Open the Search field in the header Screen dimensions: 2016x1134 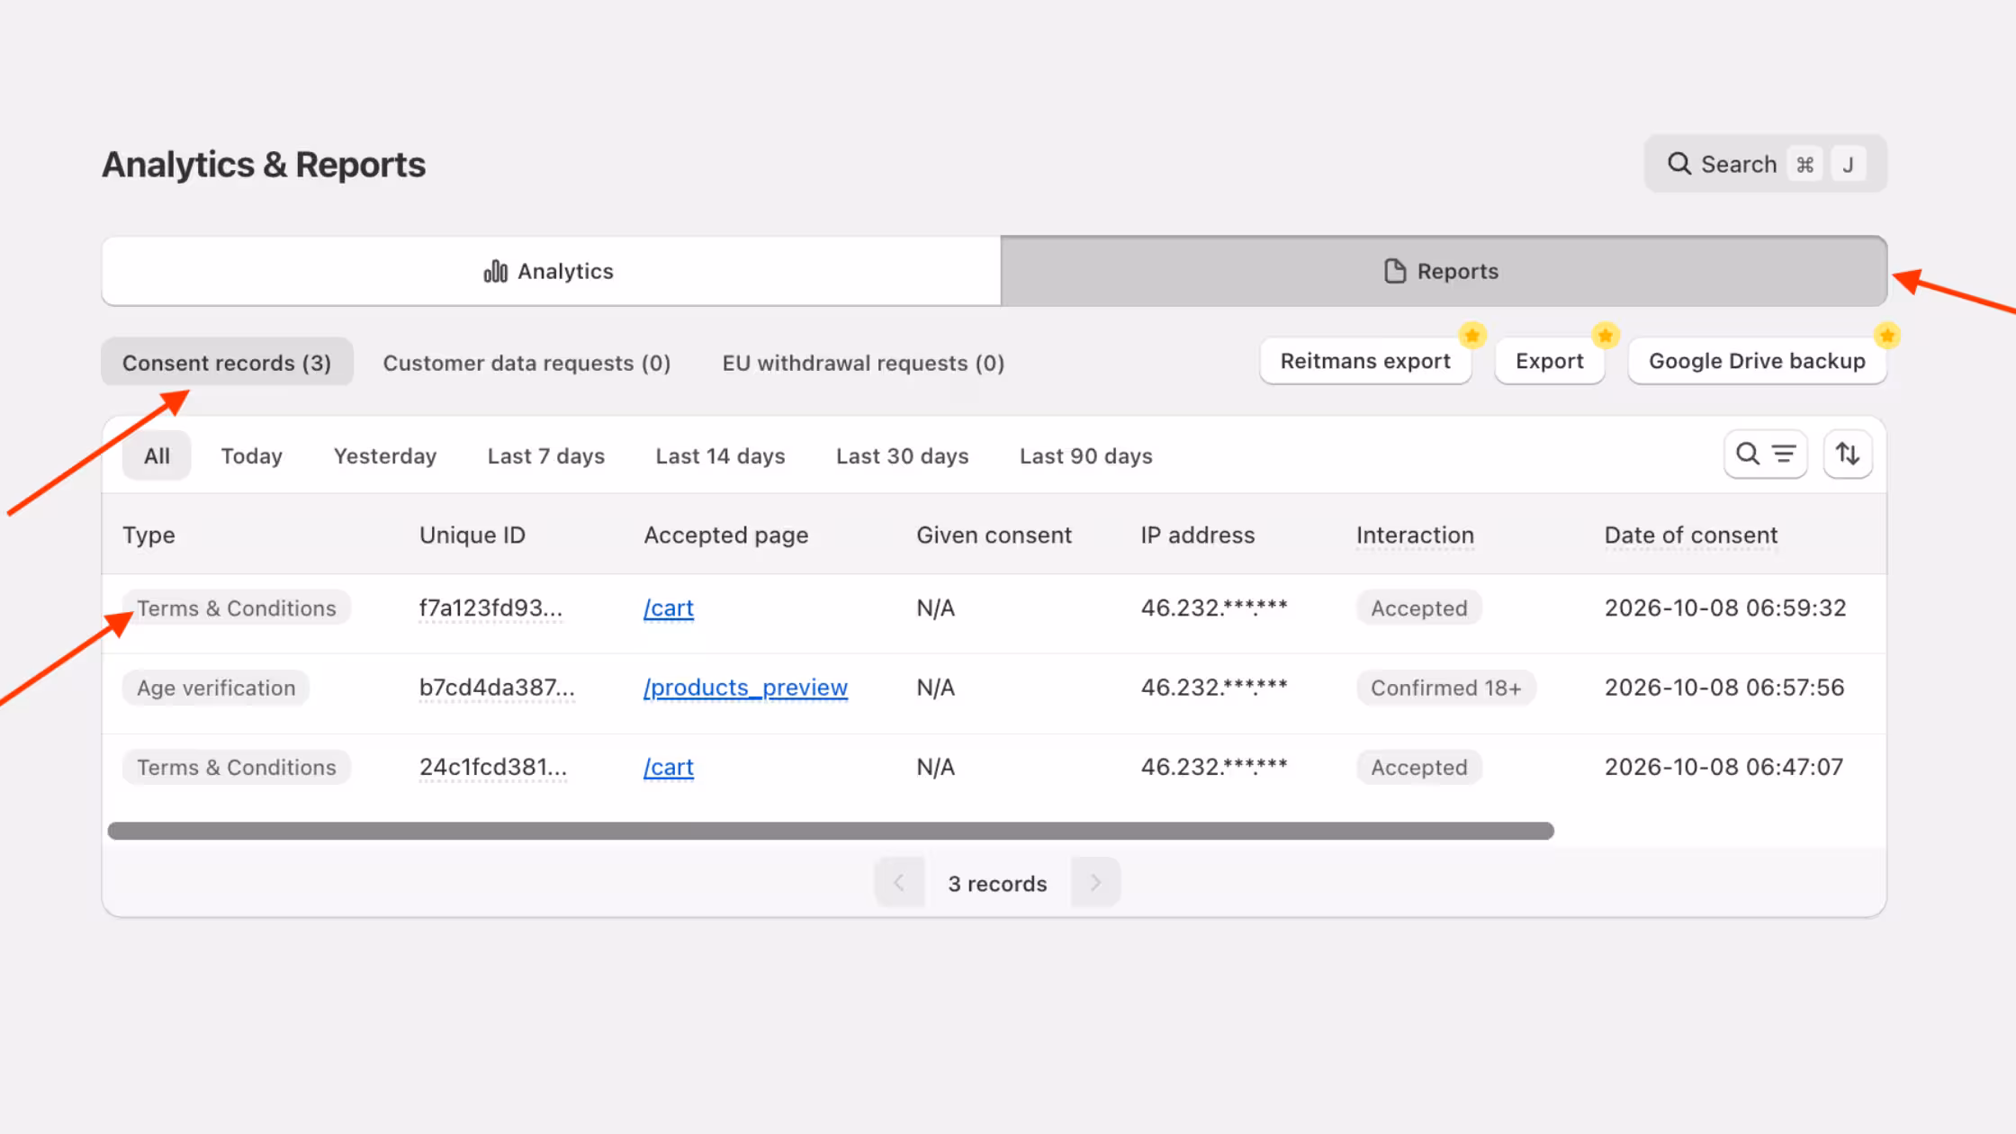tap(1765, 164)
